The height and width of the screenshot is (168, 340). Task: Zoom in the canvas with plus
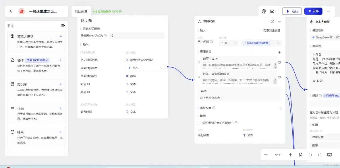pyautogui.click(x=291, y=155)
